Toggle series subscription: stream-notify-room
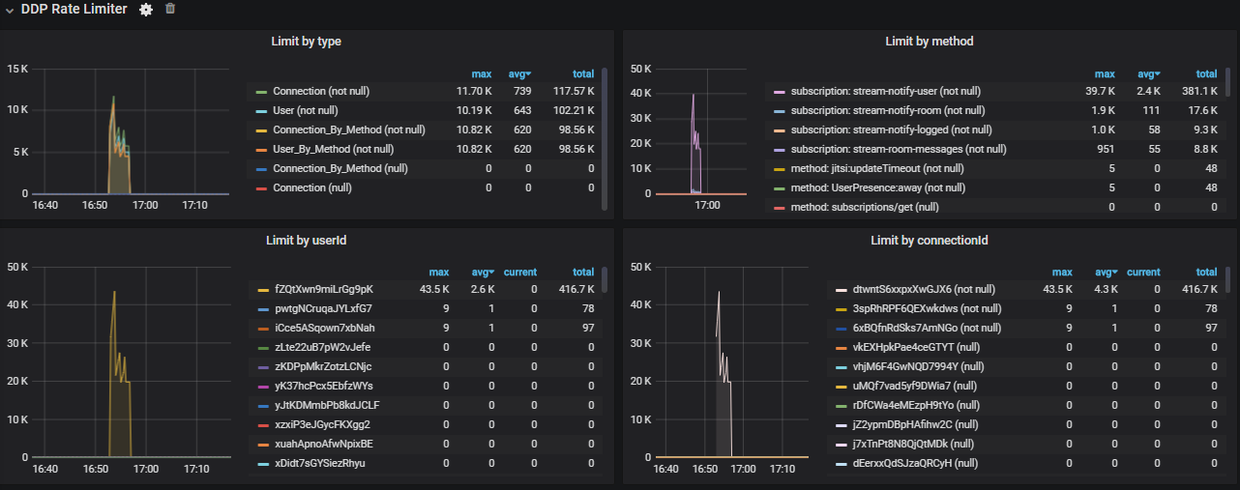Viewport: 1240px width, 490px height. [x=889, y=110]
